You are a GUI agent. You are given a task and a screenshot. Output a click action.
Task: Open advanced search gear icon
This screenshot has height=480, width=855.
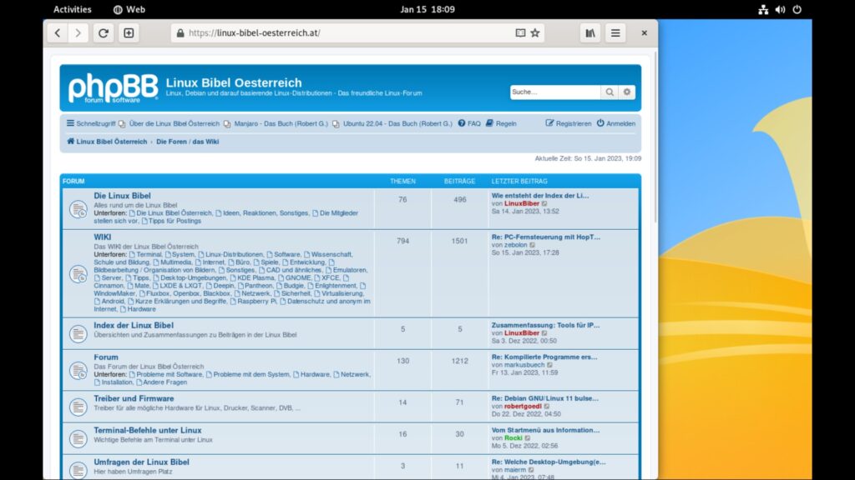(626, 92)
